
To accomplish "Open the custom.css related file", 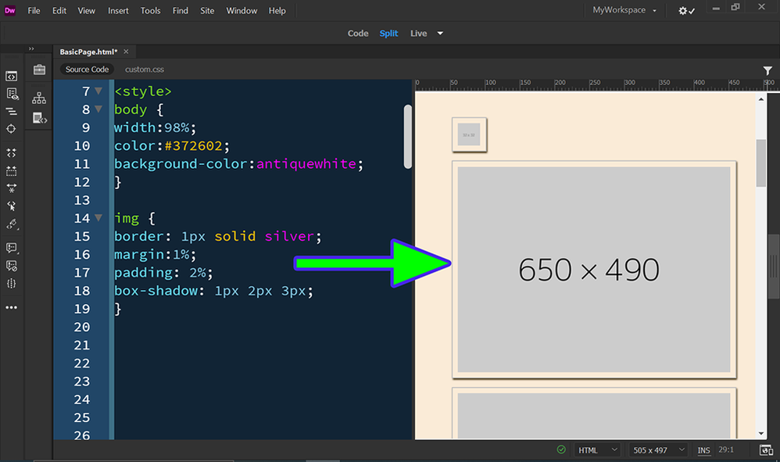I will 145,70.
